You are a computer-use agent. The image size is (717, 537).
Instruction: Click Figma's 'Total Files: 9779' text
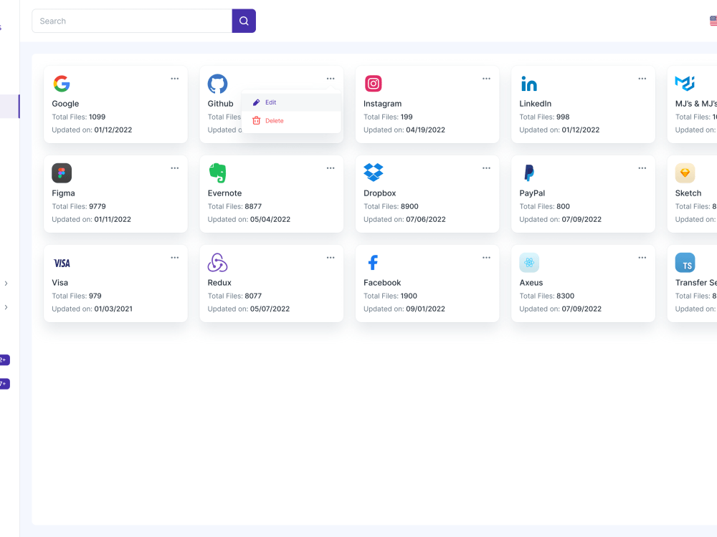79,206
